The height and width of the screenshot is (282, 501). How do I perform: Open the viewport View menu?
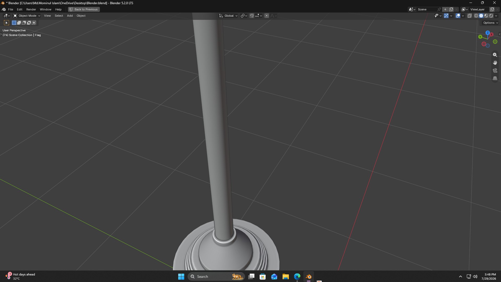(47, 16)
